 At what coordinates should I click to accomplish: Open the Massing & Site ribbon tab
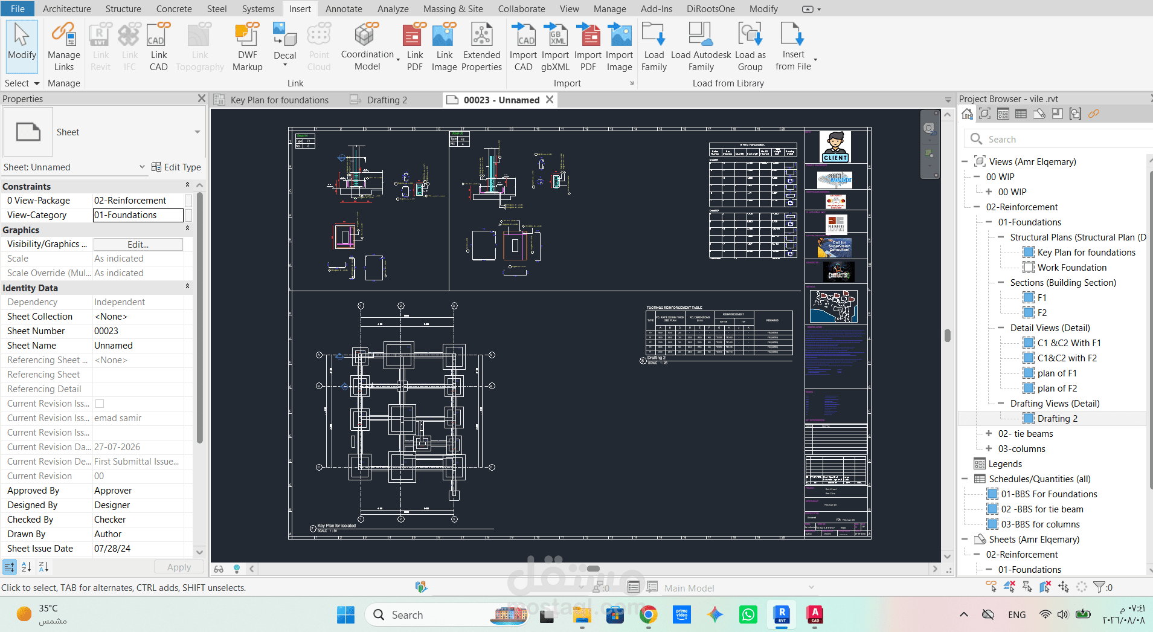[453, 8]
